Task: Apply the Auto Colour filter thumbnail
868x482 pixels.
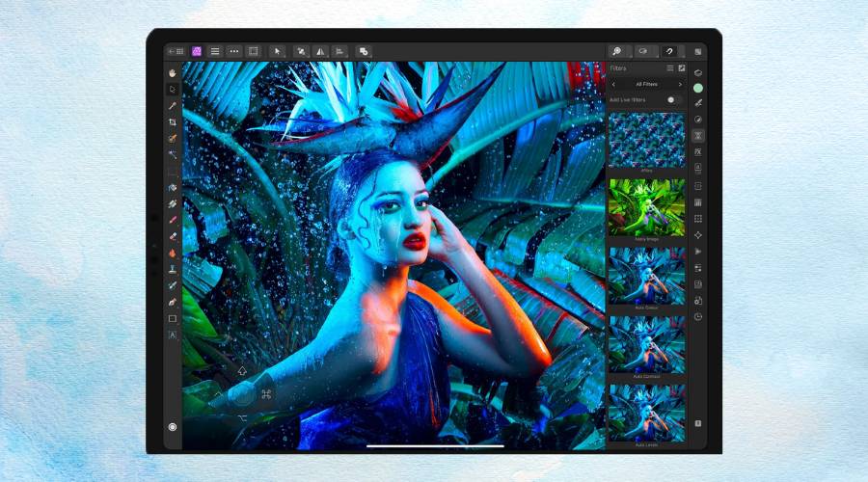Action: (646, 276)
